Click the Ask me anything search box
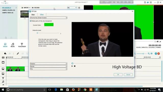 [26, 90]
